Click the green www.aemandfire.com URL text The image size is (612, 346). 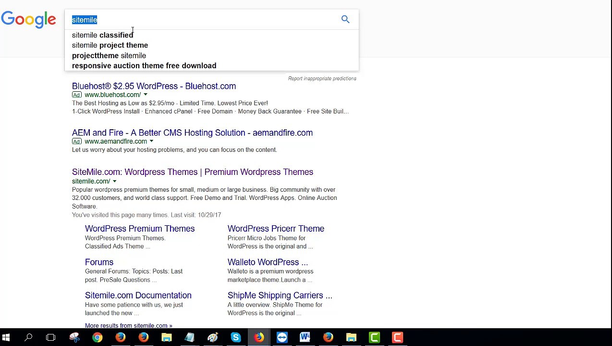pyautogui.click(x=116, y=141)
